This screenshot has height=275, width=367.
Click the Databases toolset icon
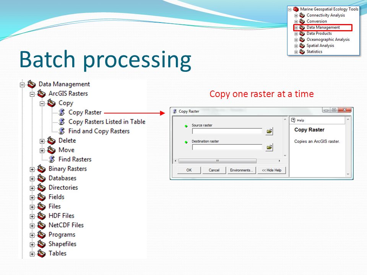(41, 178)
